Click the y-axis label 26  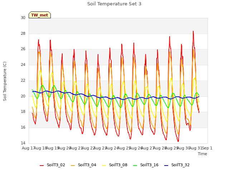(23, 49)
